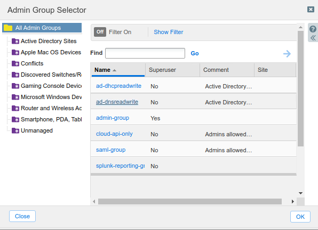This screenshot has width=318, height=230.
Task: Select the Active Directory Sites folder icon
Action: 15,42
